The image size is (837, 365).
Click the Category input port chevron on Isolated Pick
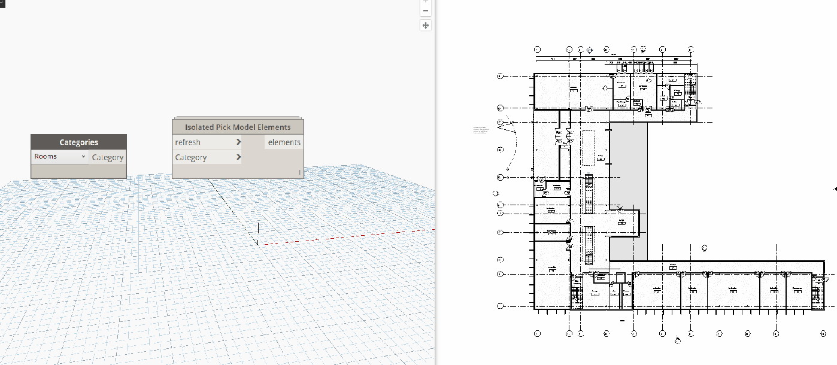238,157
